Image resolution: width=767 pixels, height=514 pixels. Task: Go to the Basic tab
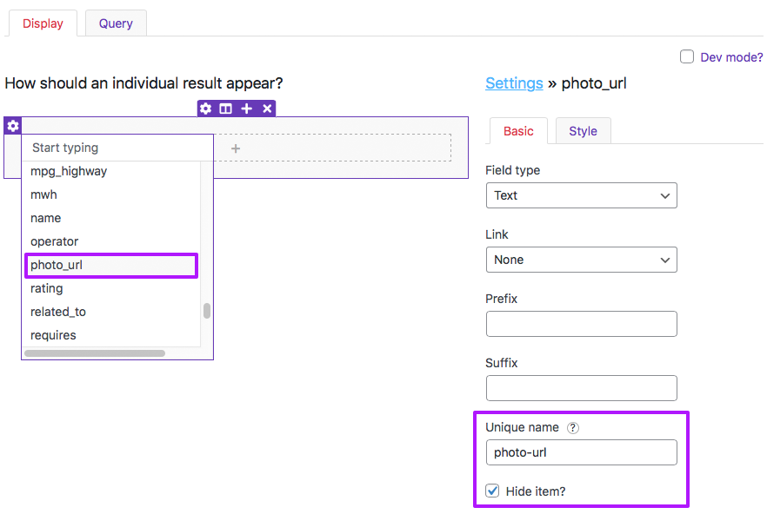[x=518, y=131]
